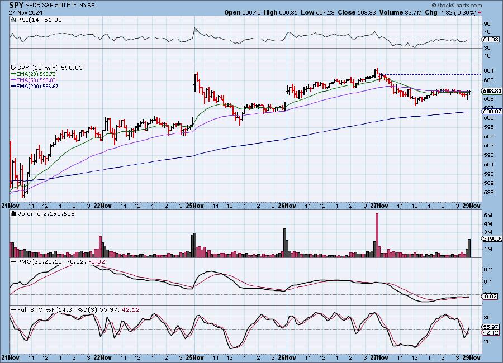Click 27Nov on the bottom stochastic date axis
This screenshot has height=363, width=503.
pos(378,357)
